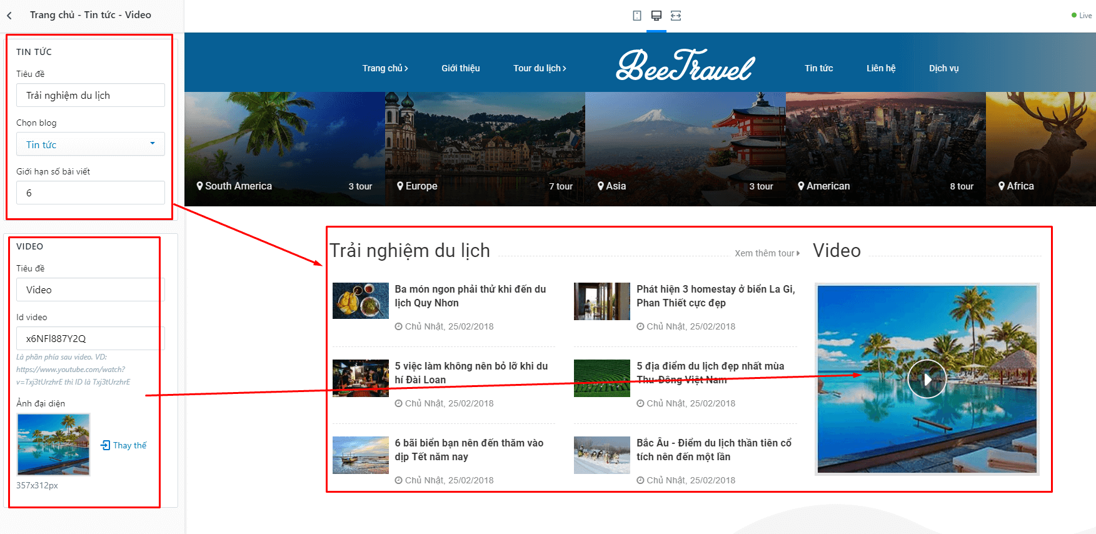Image resolution: width=1096 pixels, height=534 pixels.
Task: Click the Bắc Âu sled dogs thumbnail
Action: tap(602, 455)
